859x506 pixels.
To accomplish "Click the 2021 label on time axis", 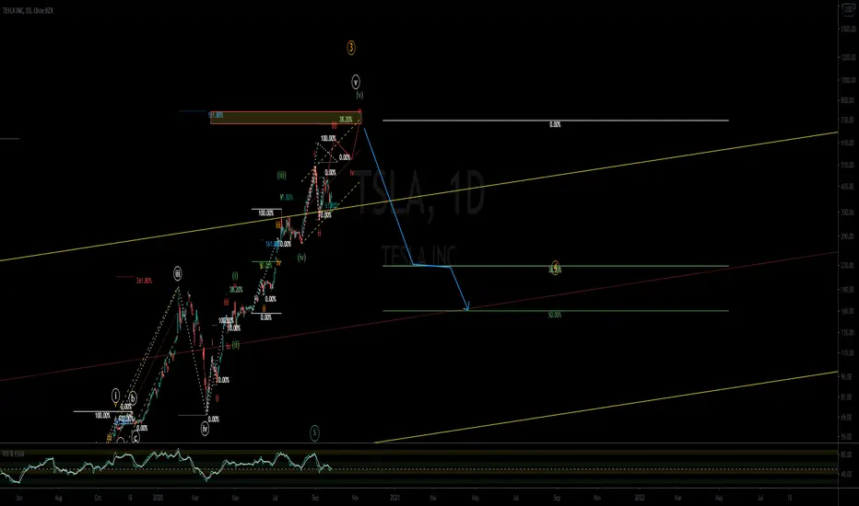I will pyautogui.click(x=394, y=498).
